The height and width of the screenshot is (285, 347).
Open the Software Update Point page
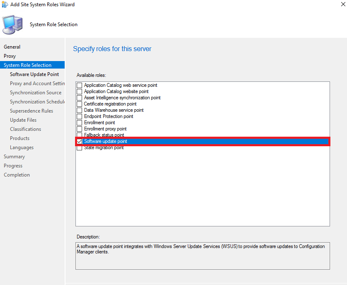pos(35,74)
